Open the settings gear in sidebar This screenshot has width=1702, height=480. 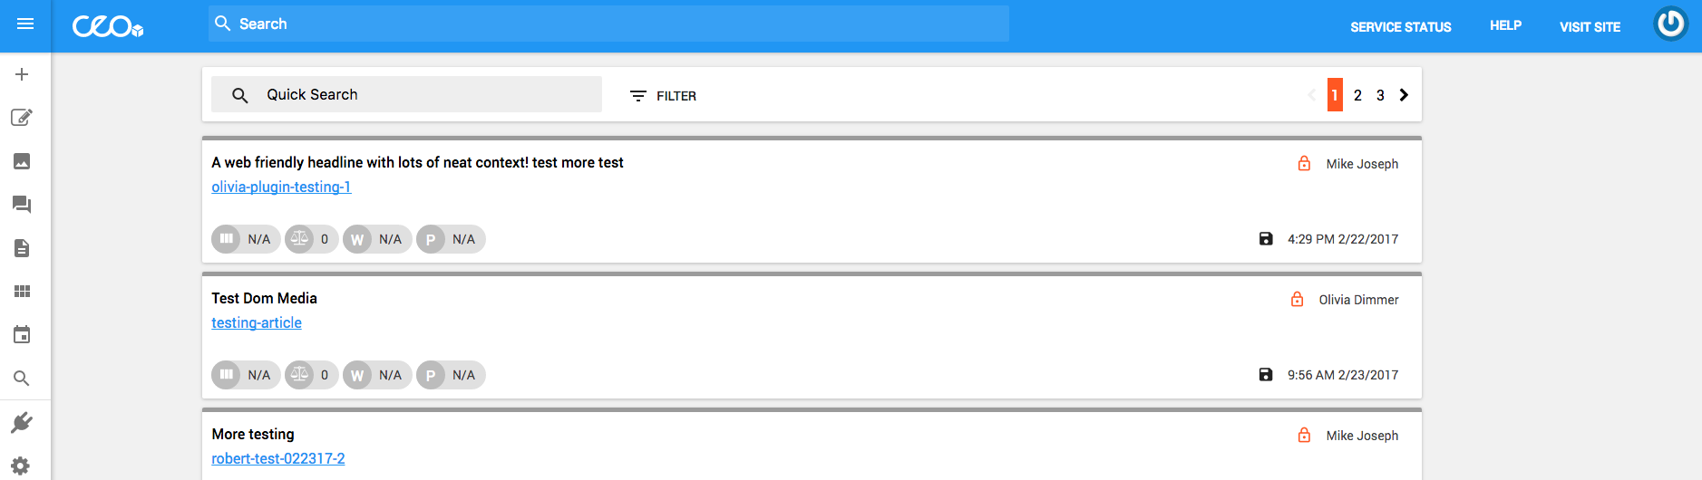[22, 466]
